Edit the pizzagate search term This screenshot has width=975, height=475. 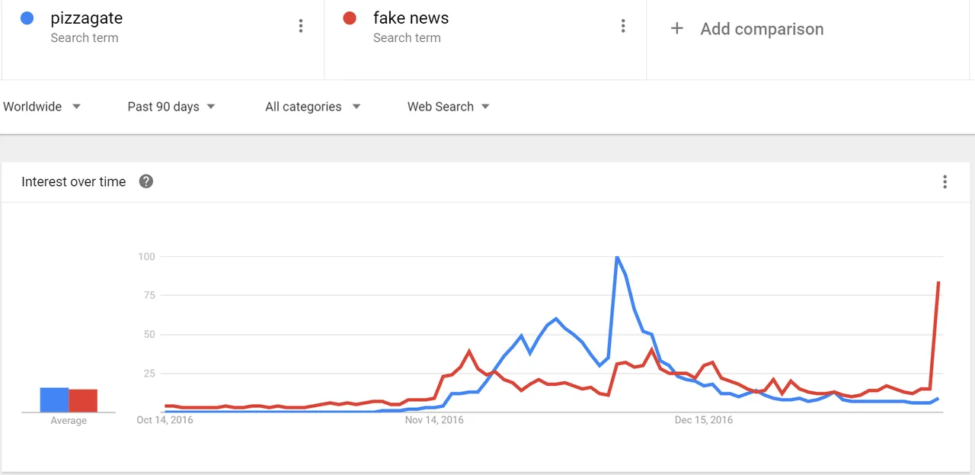[x=86, y=18]
